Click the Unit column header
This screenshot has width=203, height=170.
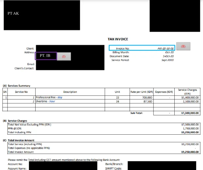coord(117,92)
